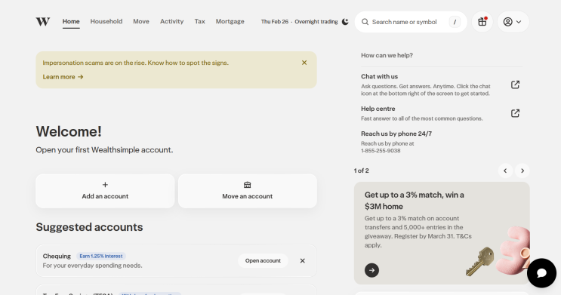Click Reach us by phone 24/7
The image size is (561, 295).
tap(396, 134)
